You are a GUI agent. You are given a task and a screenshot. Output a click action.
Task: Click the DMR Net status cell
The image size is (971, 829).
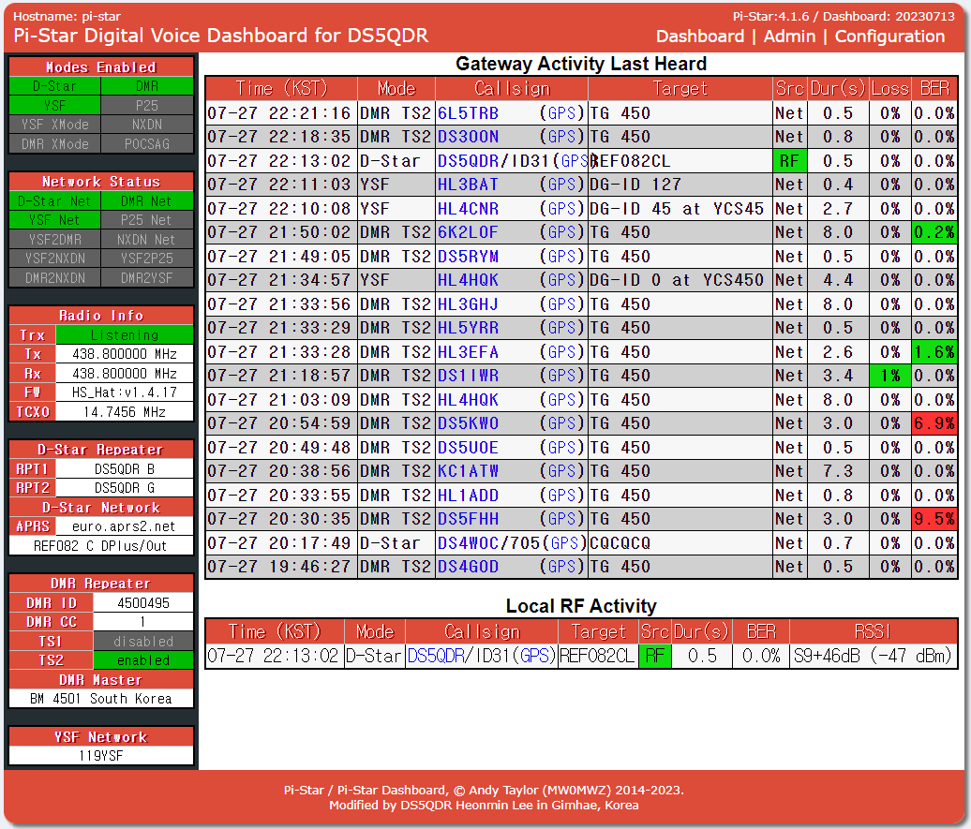[147, 201]
